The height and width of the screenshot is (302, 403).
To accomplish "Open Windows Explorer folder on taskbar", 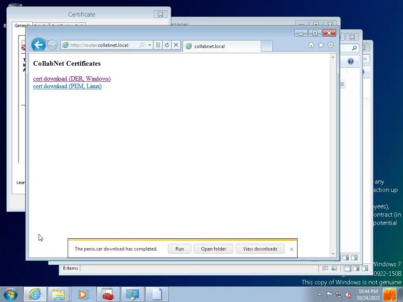I will click(58, 294).
